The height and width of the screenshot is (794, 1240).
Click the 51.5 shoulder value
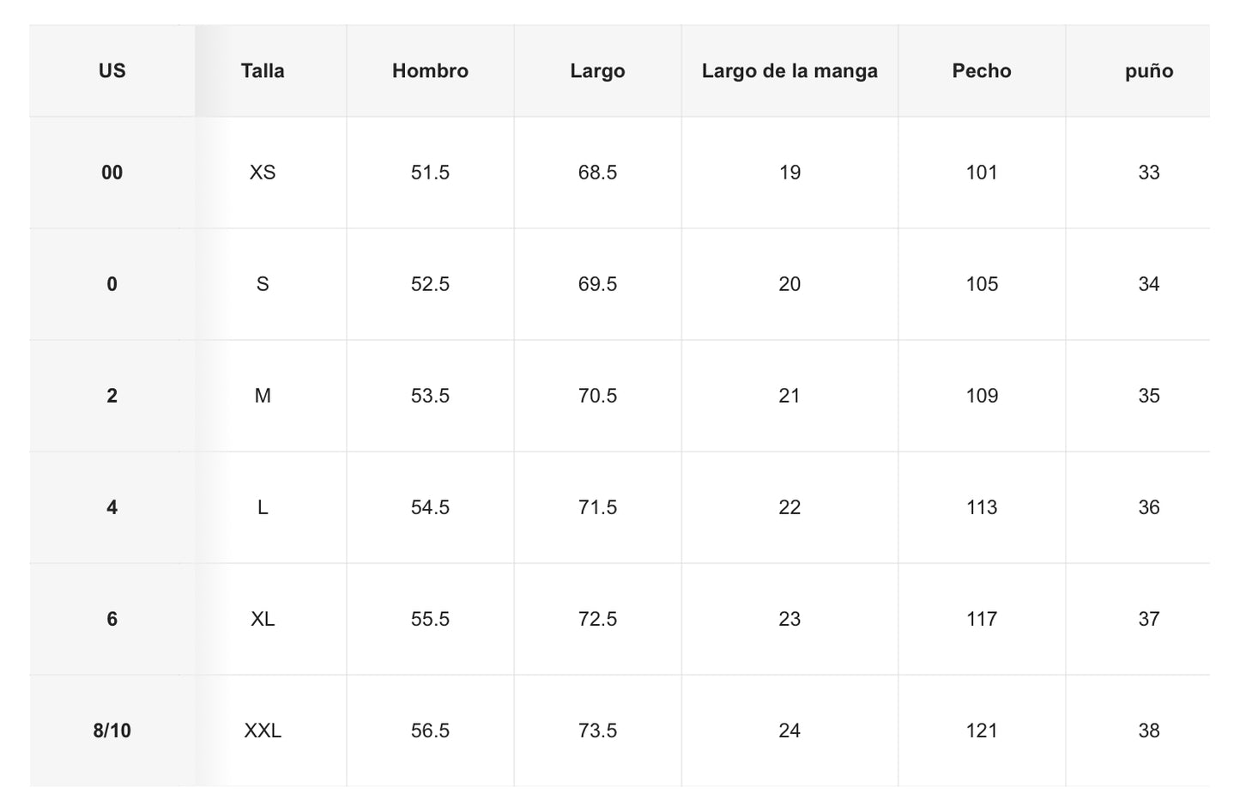pos(430,173)
